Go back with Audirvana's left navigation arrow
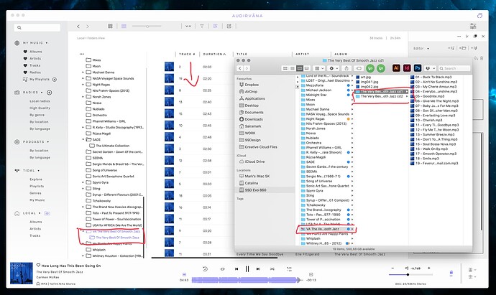Viewport: 496px width, 295px height. click(x=78, y=27)
